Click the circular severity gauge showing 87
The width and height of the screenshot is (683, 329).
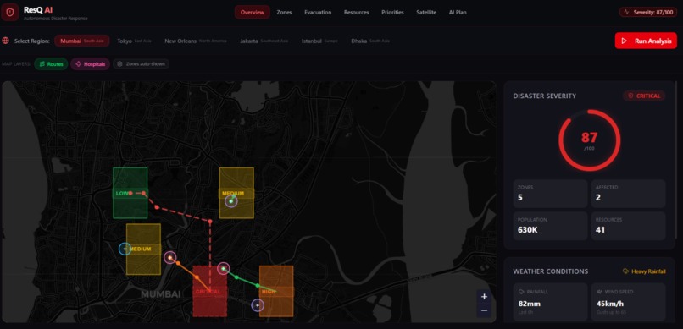(589, 140)
